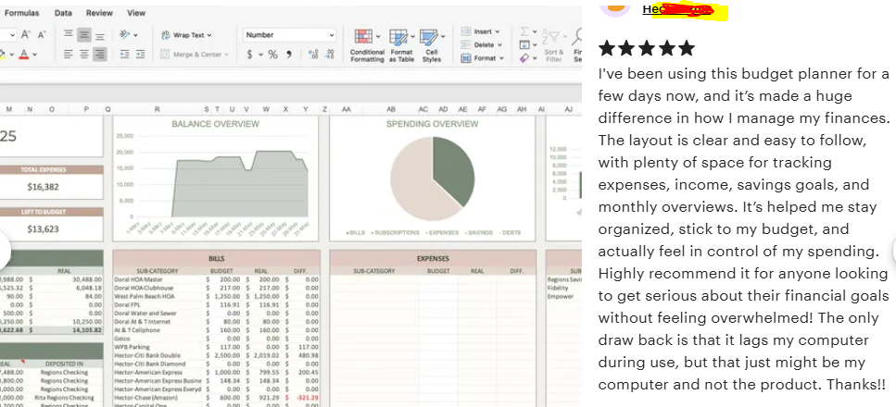Apply comma style number format
Viewport: 896px width, 407px height.
click(x=289, y=55)
